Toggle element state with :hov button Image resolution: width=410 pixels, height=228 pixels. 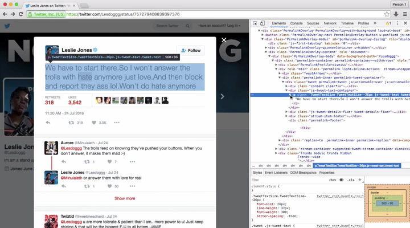click(x=333, y=180)
